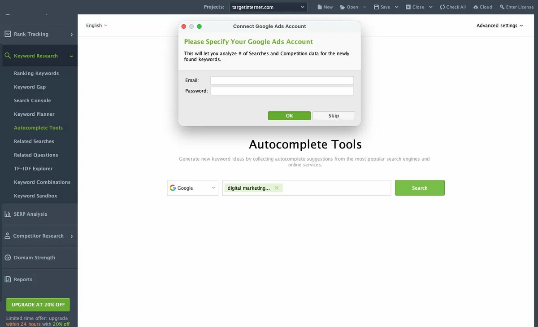Image resolution: width=538 pixels, height=327 pixels.
Task: Click Please Specify Your Google Ads Account text
Action: (248, 42)
